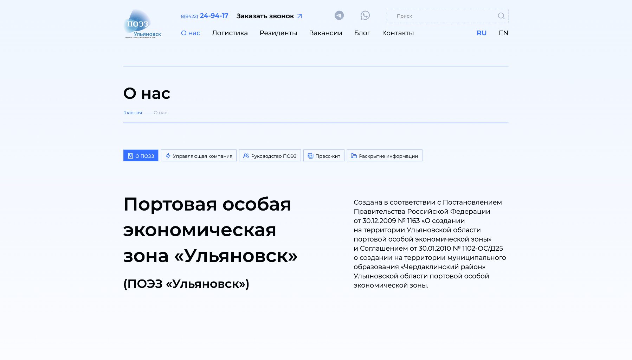The image size is (632, 360).
Task: Select the 'О ПОЭЗ' tab
Action: pyautogui.click(x=141, y=155)
